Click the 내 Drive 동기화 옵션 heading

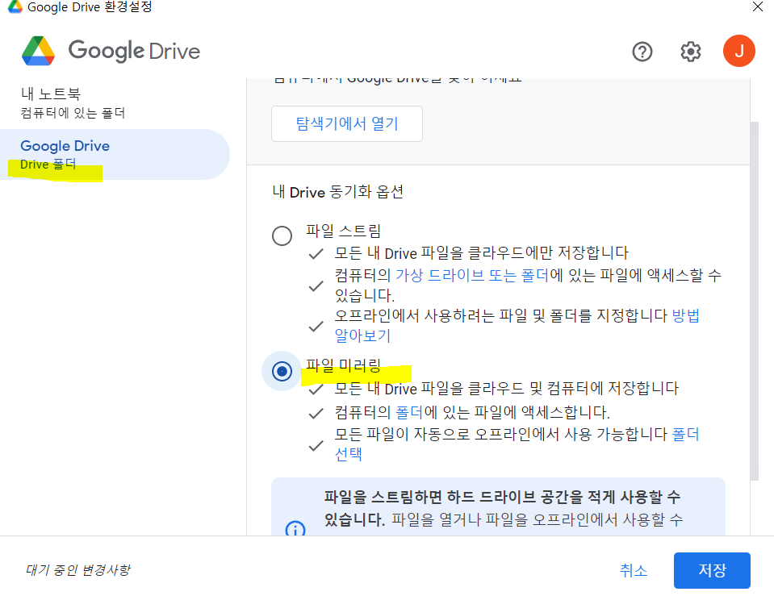(x=338, y=192)
